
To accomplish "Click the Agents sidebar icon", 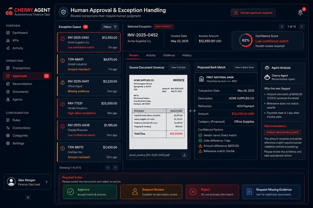I will point(8,99).
